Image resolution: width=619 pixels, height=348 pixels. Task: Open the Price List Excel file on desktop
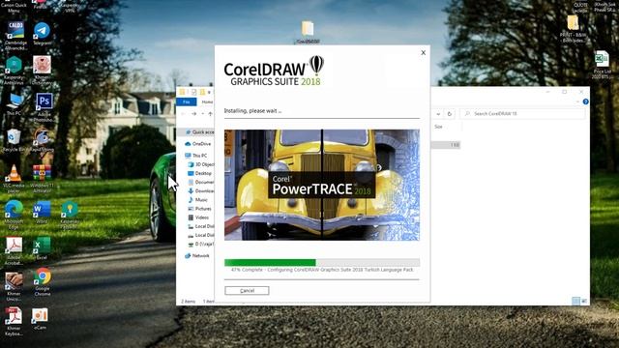[602, 65]
